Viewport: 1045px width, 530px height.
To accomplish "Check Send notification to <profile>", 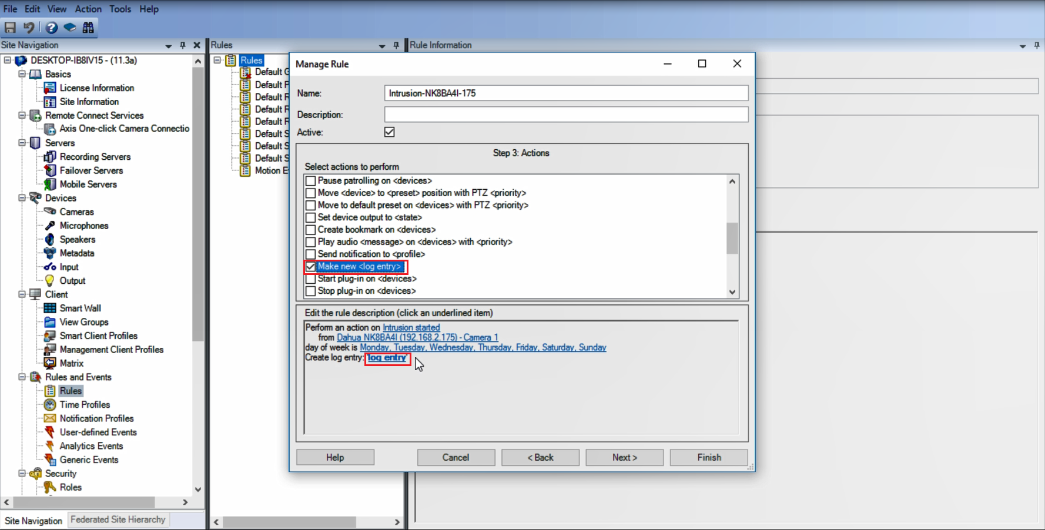I will tap(311, 254).
